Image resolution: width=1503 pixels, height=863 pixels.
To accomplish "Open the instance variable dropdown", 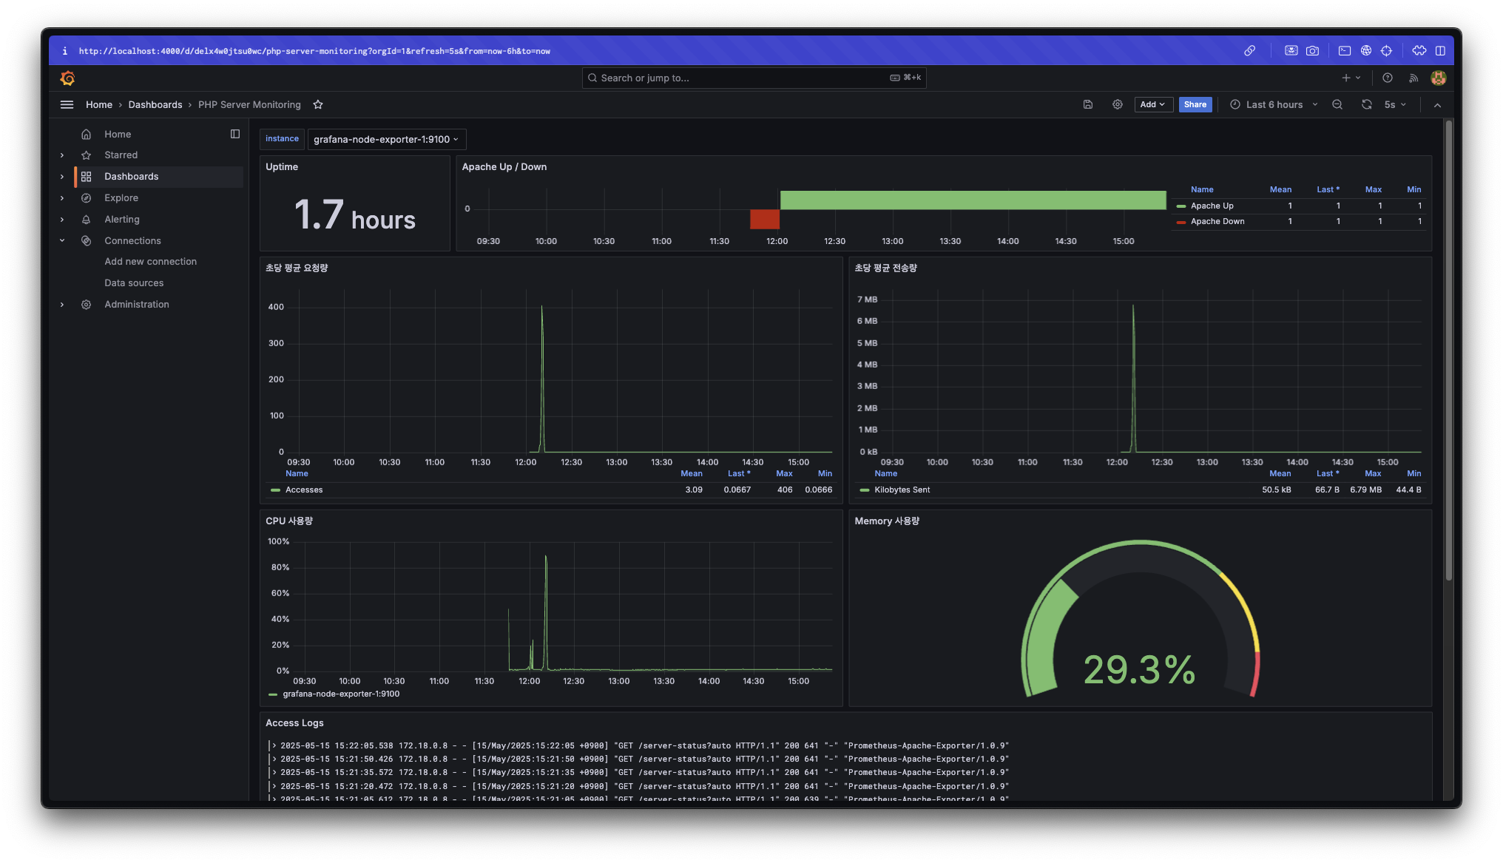I will pyautogui.click(x=386, y=139).
